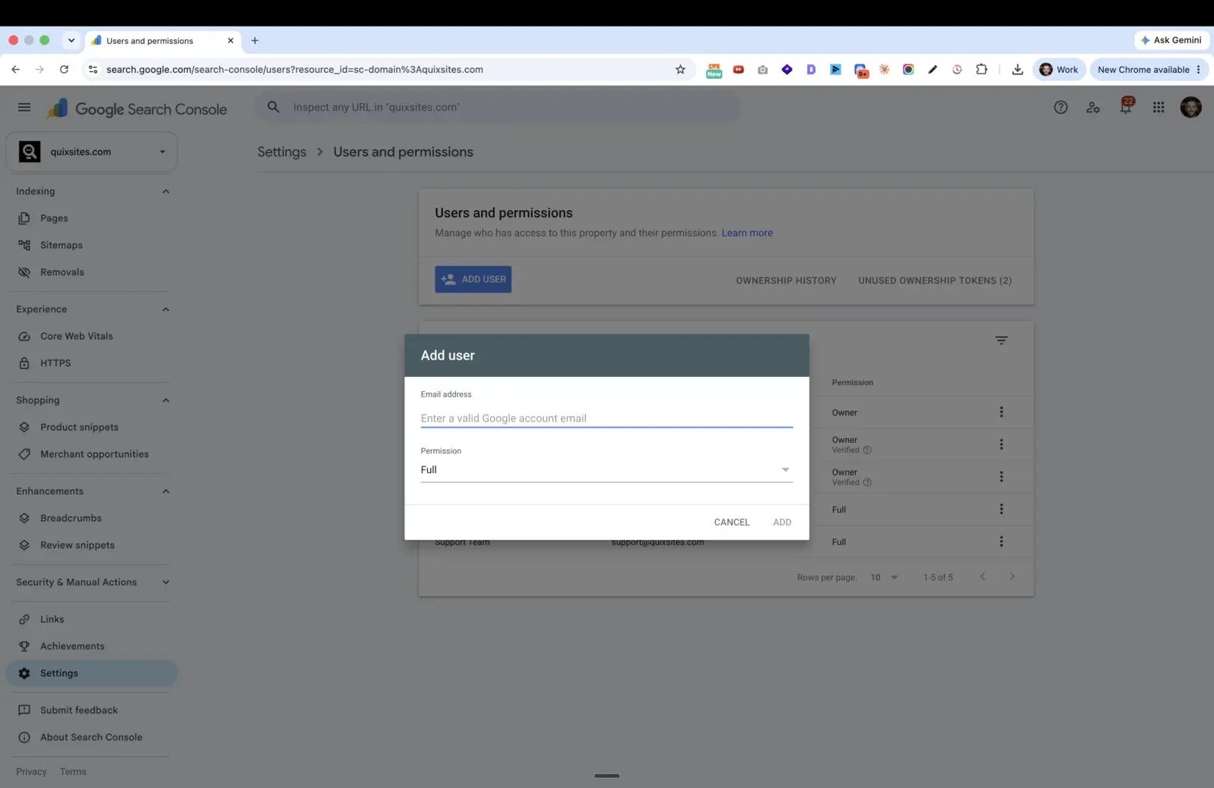Open Product snippets in sidebar
Image resolution: width=1214 pixels, height=788 pixels.
tap(80, 427)
